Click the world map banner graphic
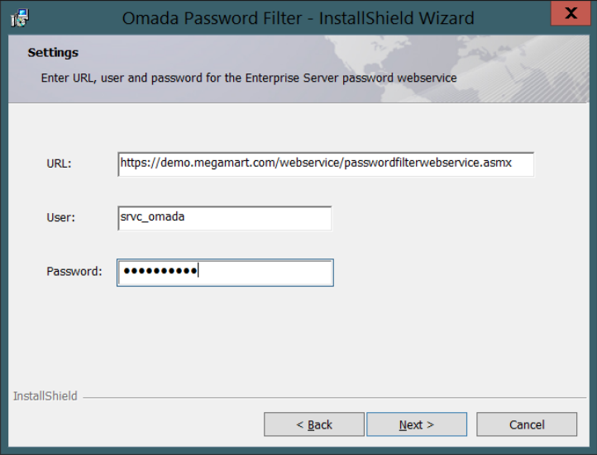Image resolution: width=597 pixels, height=455 pixels. point(457,69)
